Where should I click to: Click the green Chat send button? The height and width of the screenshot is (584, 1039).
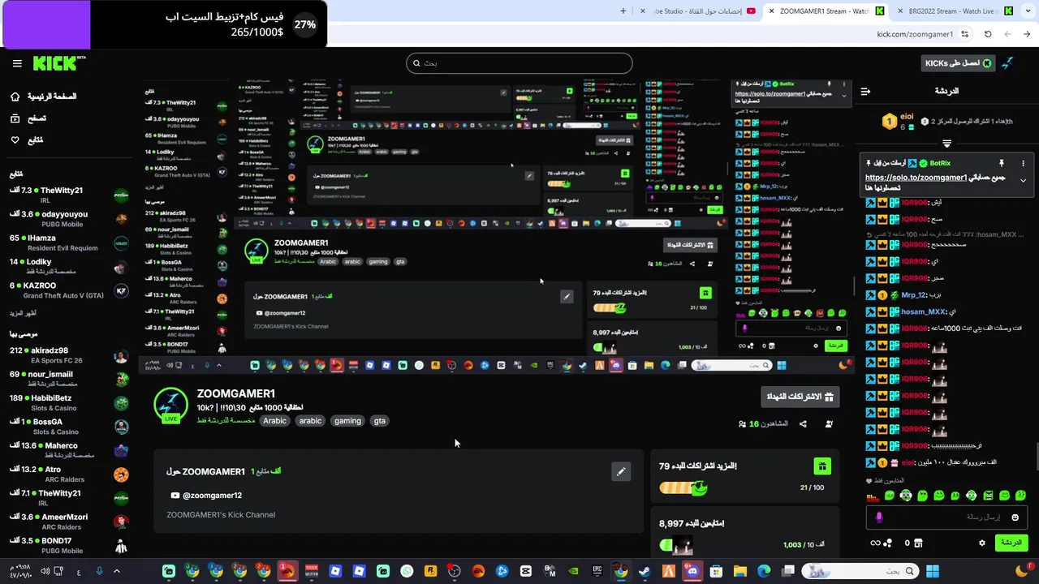click(1011, 543)
